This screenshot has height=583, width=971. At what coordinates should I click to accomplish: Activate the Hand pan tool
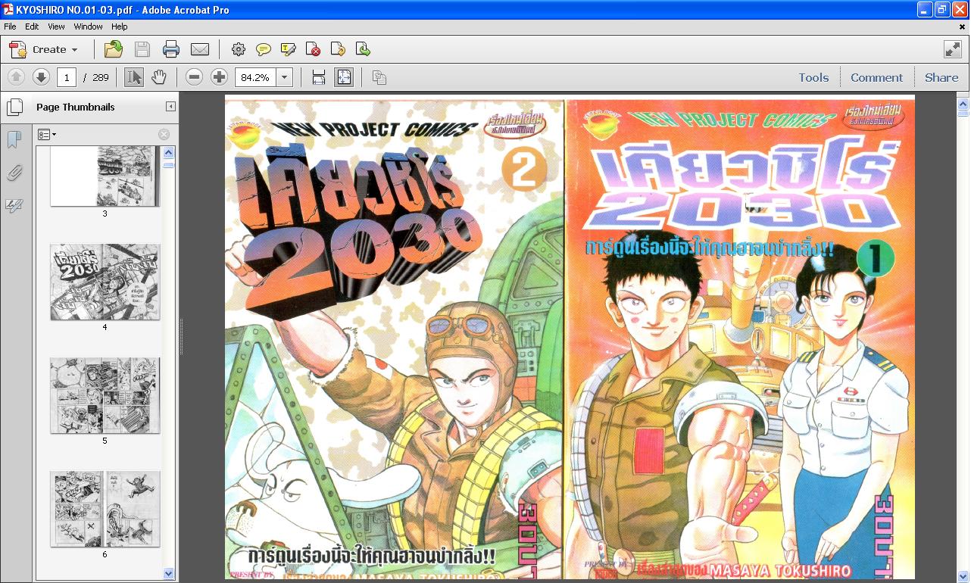coord(158,77)
